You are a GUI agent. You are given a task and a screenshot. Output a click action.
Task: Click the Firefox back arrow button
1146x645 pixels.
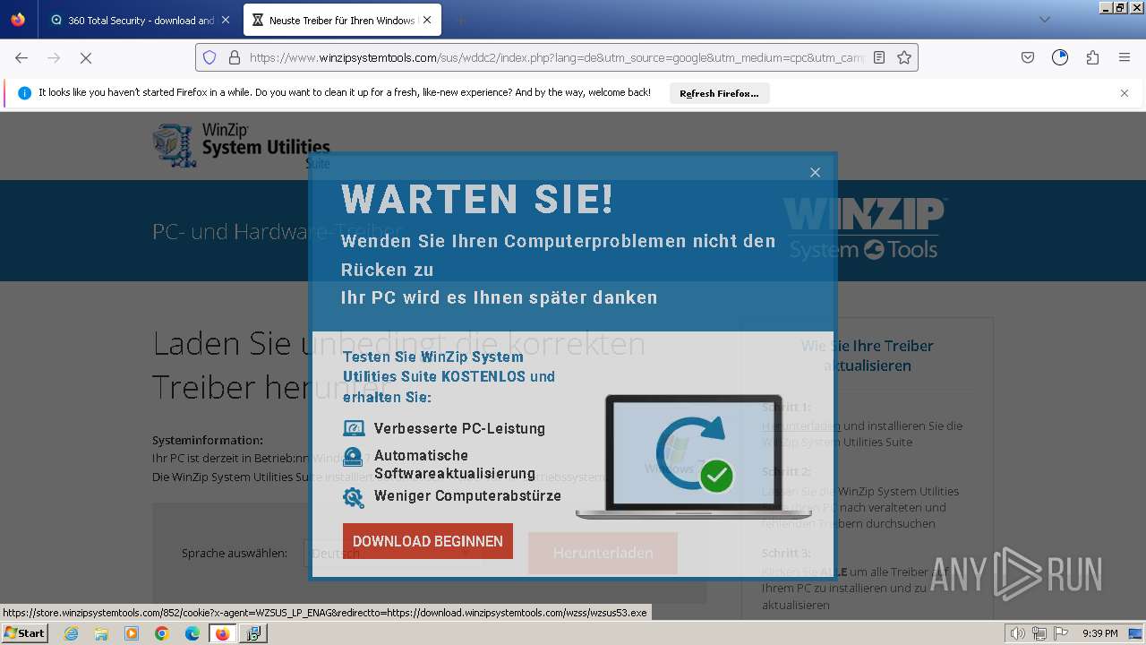tap(21, 57)
